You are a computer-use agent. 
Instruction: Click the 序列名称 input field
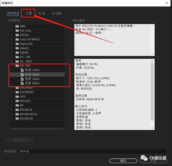pos(93,151)
